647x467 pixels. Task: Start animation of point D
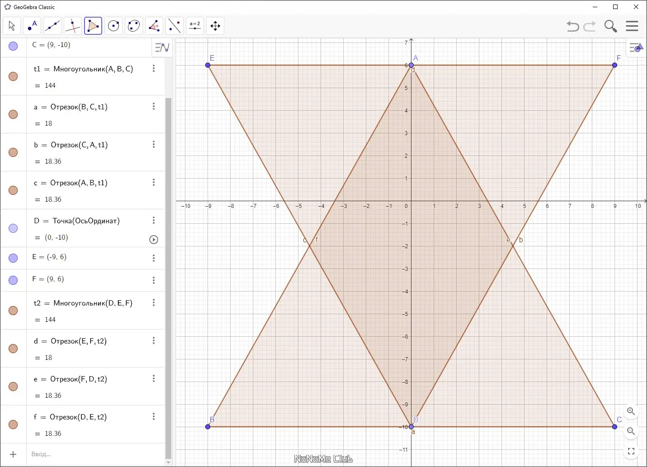tap(154, 240)
